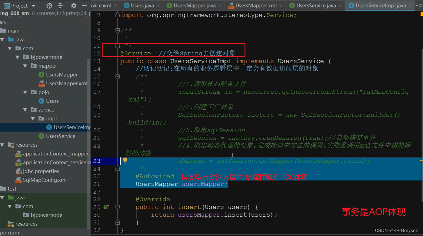The height and width of the screenshot is (236, 423).
Task: Close the UsersMapper.xml tab
Action: pos(281,6)
